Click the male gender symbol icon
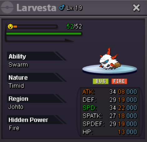 pyautogui.click(x=62, y=8)
